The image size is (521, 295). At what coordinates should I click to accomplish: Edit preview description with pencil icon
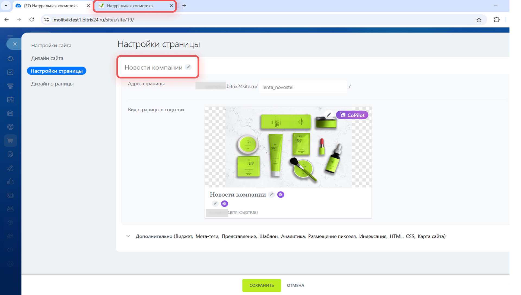[x=215, y=203]
